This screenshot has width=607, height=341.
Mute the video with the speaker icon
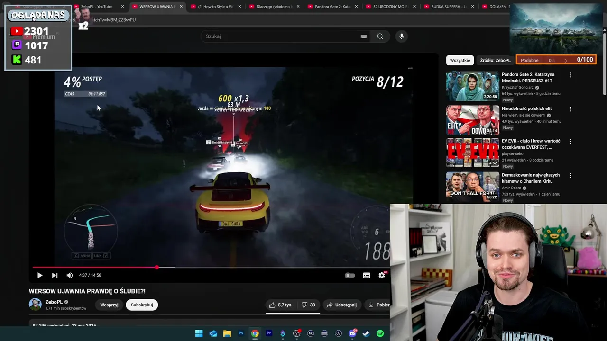[70, 275]
